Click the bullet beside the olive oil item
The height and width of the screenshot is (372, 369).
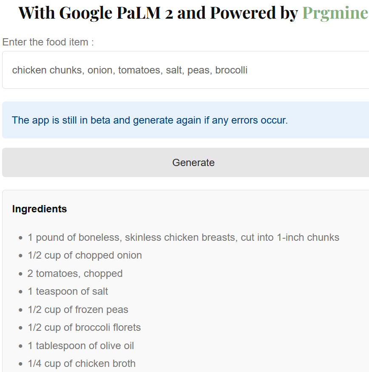click(x=20, y=346)
